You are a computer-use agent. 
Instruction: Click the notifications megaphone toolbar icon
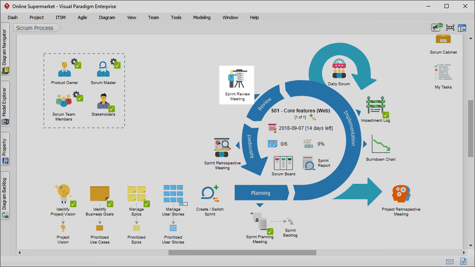pos(436,28)
